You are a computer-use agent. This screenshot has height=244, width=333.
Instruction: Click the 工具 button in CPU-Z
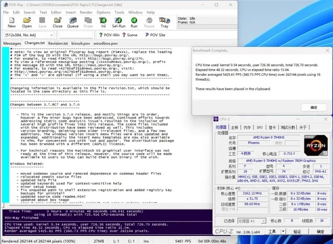click(x=272, y=232)
